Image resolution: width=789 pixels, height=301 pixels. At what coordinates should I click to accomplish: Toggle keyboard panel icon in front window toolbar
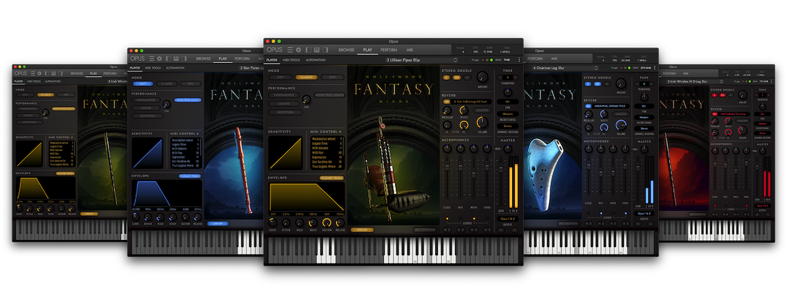pos(317,50)
